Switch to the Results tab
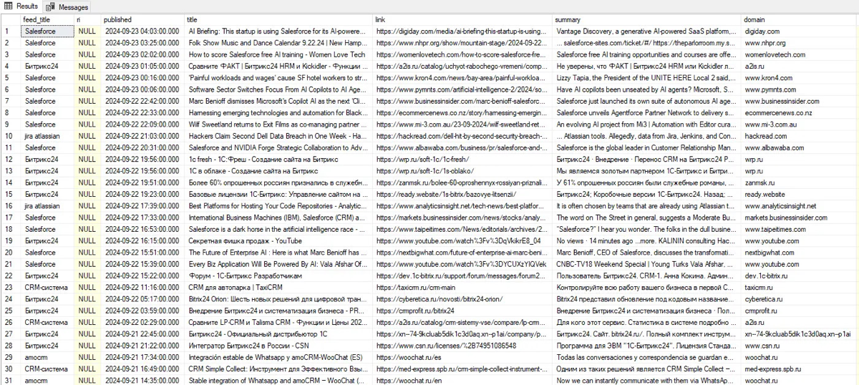Viewport: 859px width, 385px height. pos(26,6)
